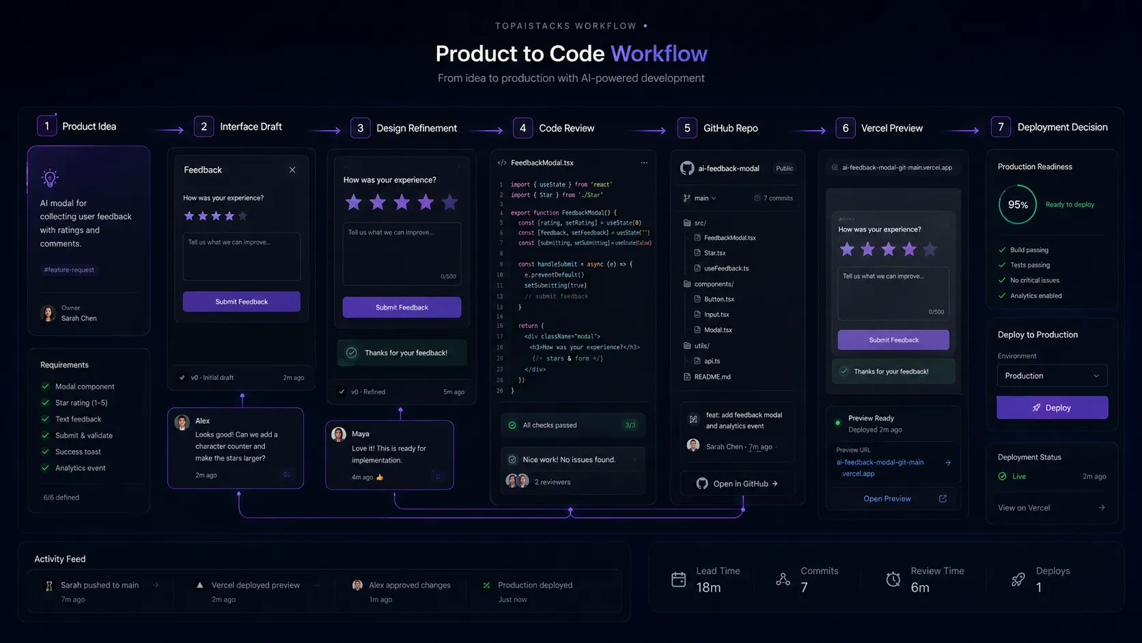Click the feedback text area in Design Refinement
The width and height of the screenshot is (1142, 643).
pos(402,254)
